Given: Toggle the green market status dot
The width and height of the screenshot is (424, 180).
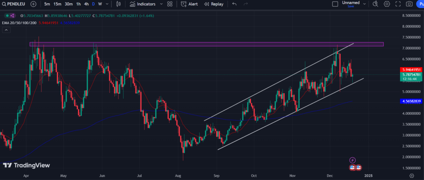Looking at the screenshot, I should [x=7, y=16].
